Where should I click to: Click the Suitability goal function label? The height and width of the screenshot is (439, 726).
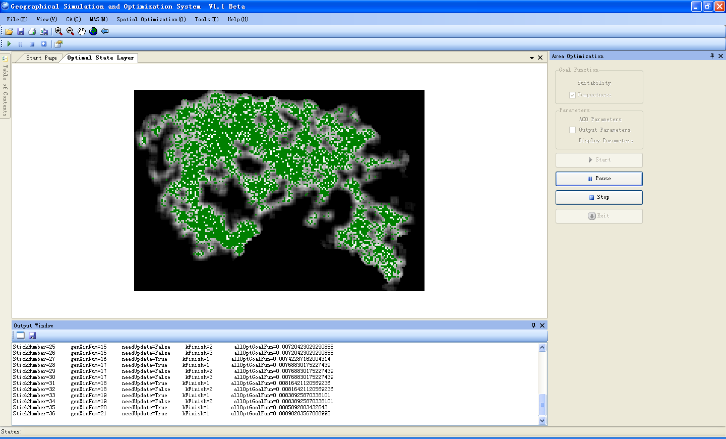[x=594, y=83]
